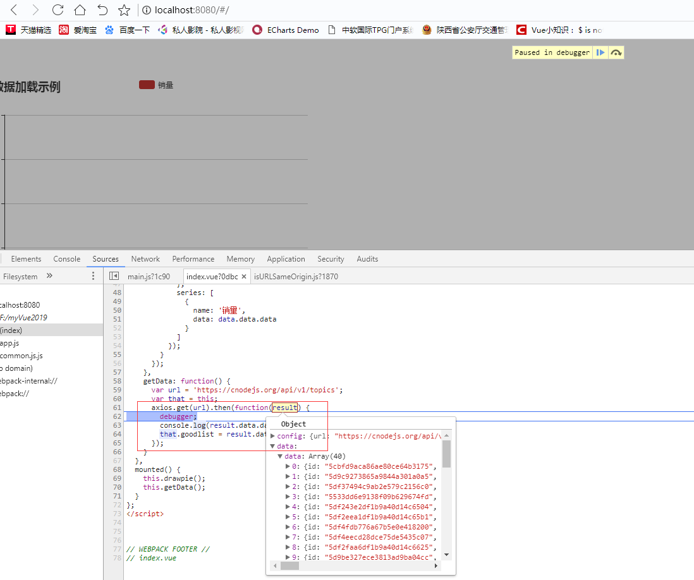Resume script execution in debugger overlay
694x580 pixels.
click(x=600, y=52)
